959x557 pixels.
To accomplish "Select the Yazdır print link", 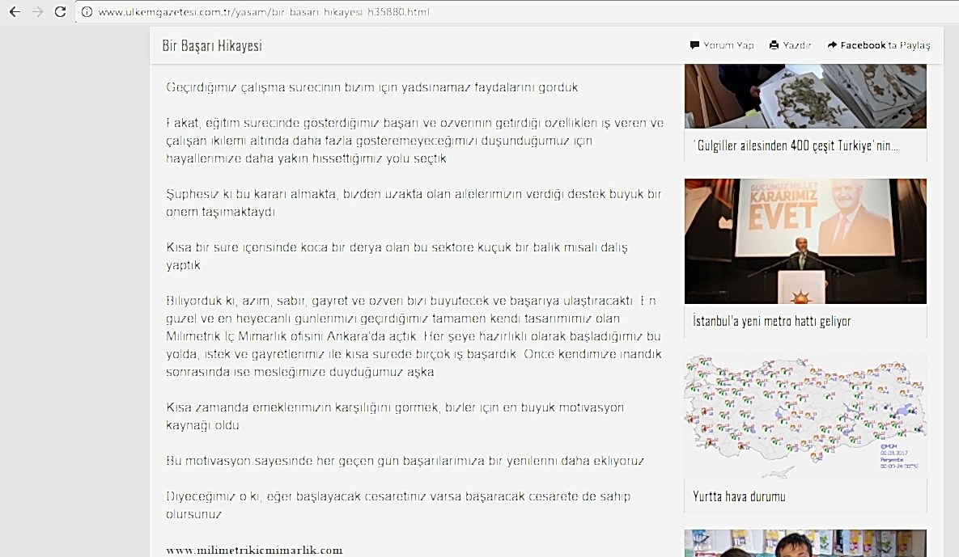I will click(x=790, y=44).
